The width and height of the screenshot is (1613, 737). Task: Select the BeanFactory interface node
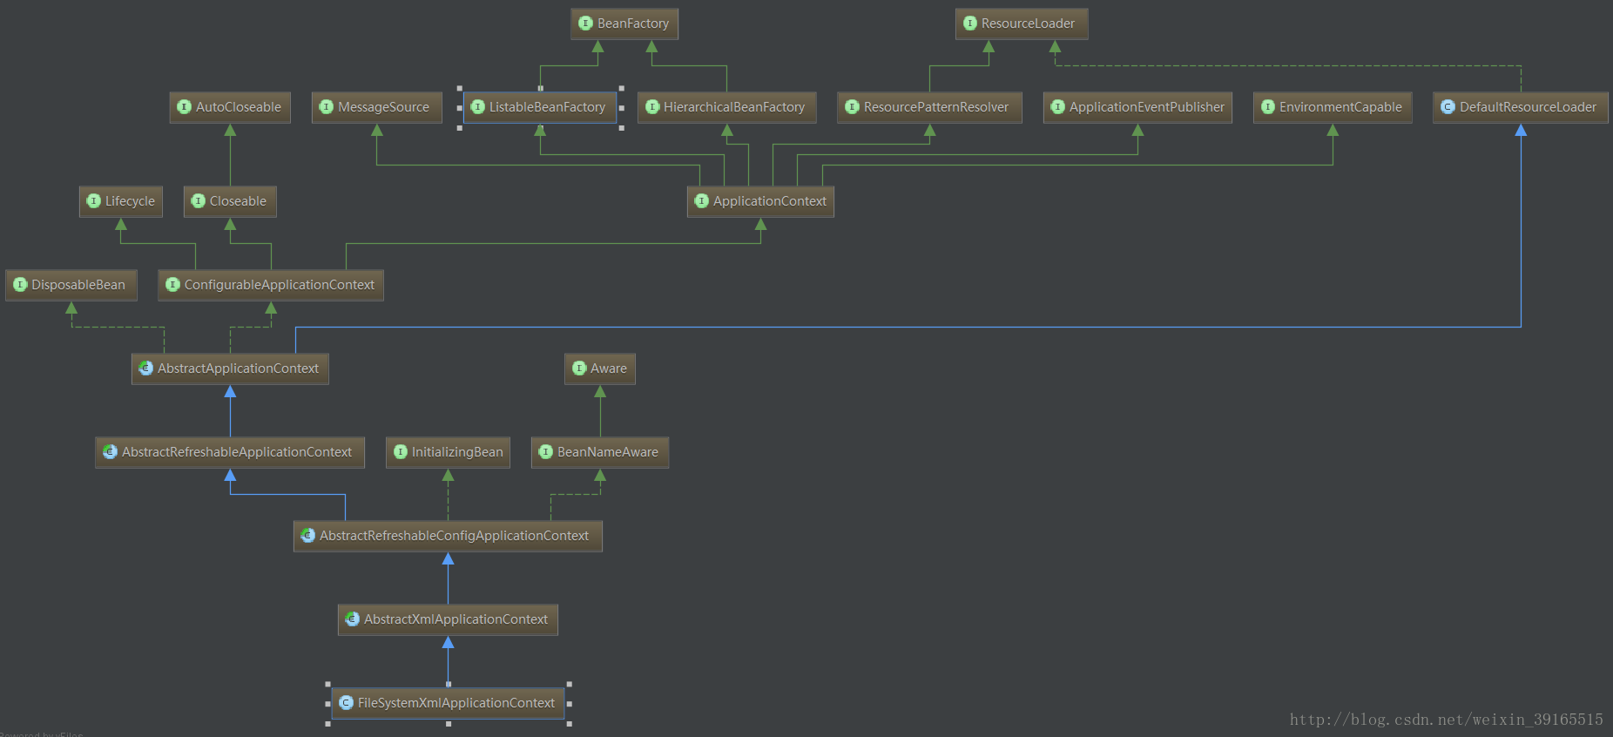(x=624, y=24)
